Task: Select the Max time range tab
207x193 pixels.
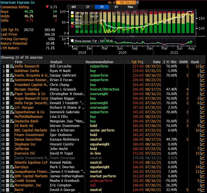Action: 131,7
